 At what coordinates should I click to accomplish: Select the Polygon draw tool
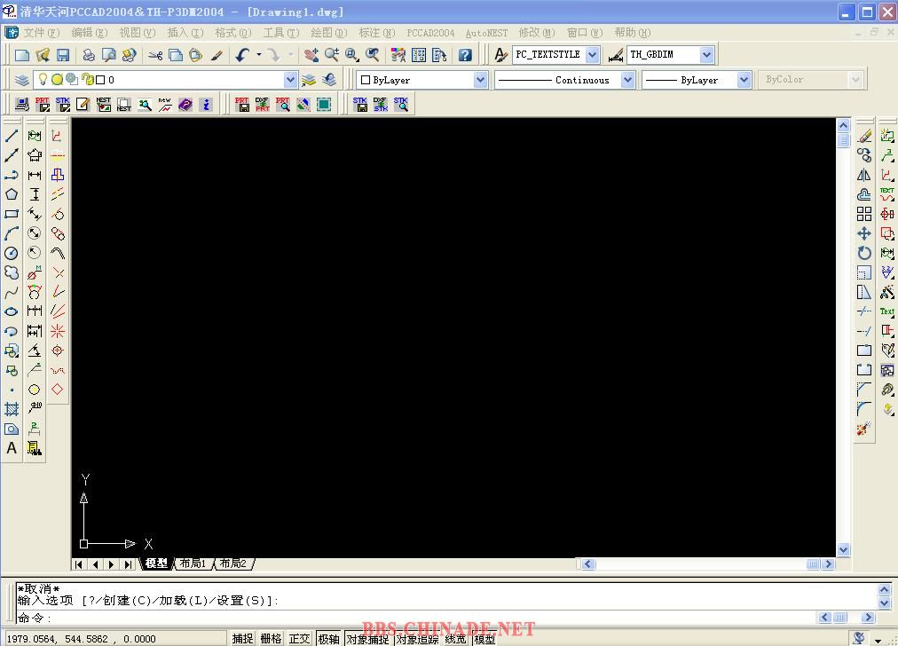coord(12,194)
